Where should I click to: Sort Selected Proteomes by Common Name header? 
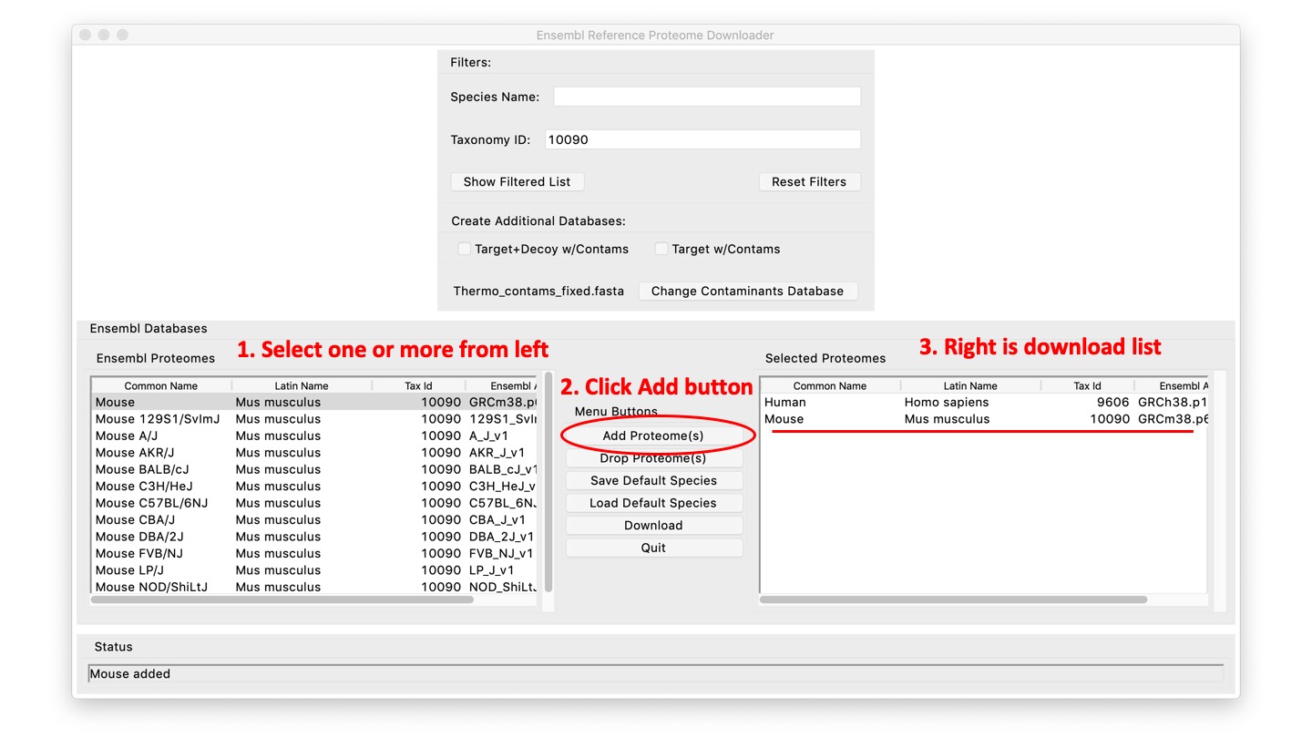[x=830, y=385]
